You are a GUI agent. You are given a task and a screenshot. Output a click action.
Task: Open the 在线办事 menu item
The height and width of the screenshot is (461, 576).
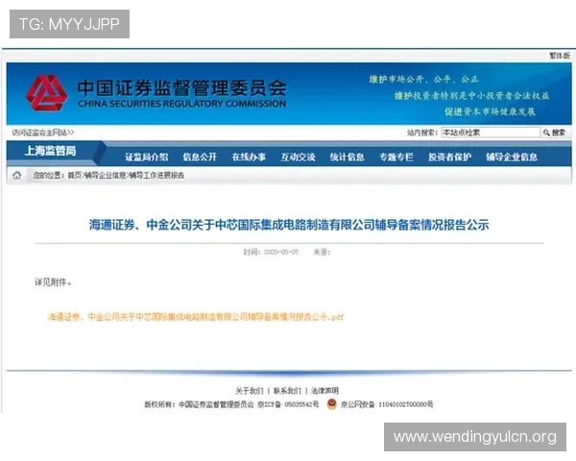point(249,158)
